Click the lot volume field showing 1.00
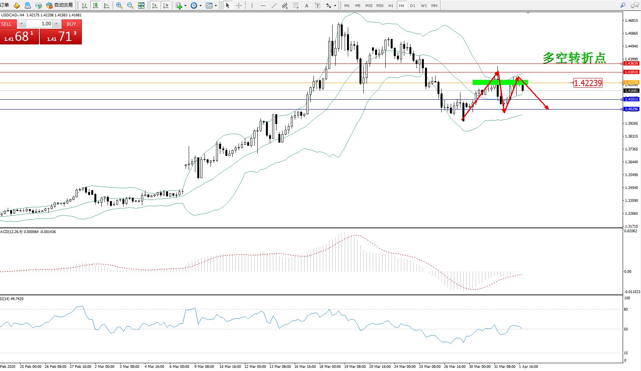 pos(39,24)
